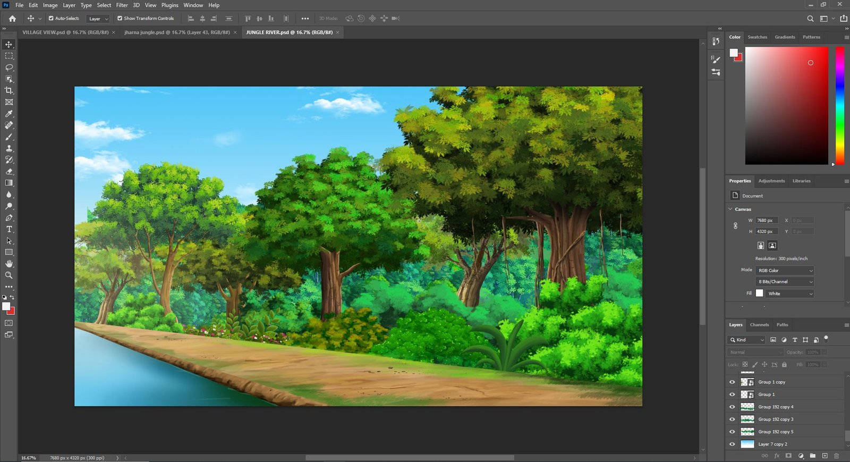Set canvas to portrait orientation
850x462 pixels.
coord(761,246)
